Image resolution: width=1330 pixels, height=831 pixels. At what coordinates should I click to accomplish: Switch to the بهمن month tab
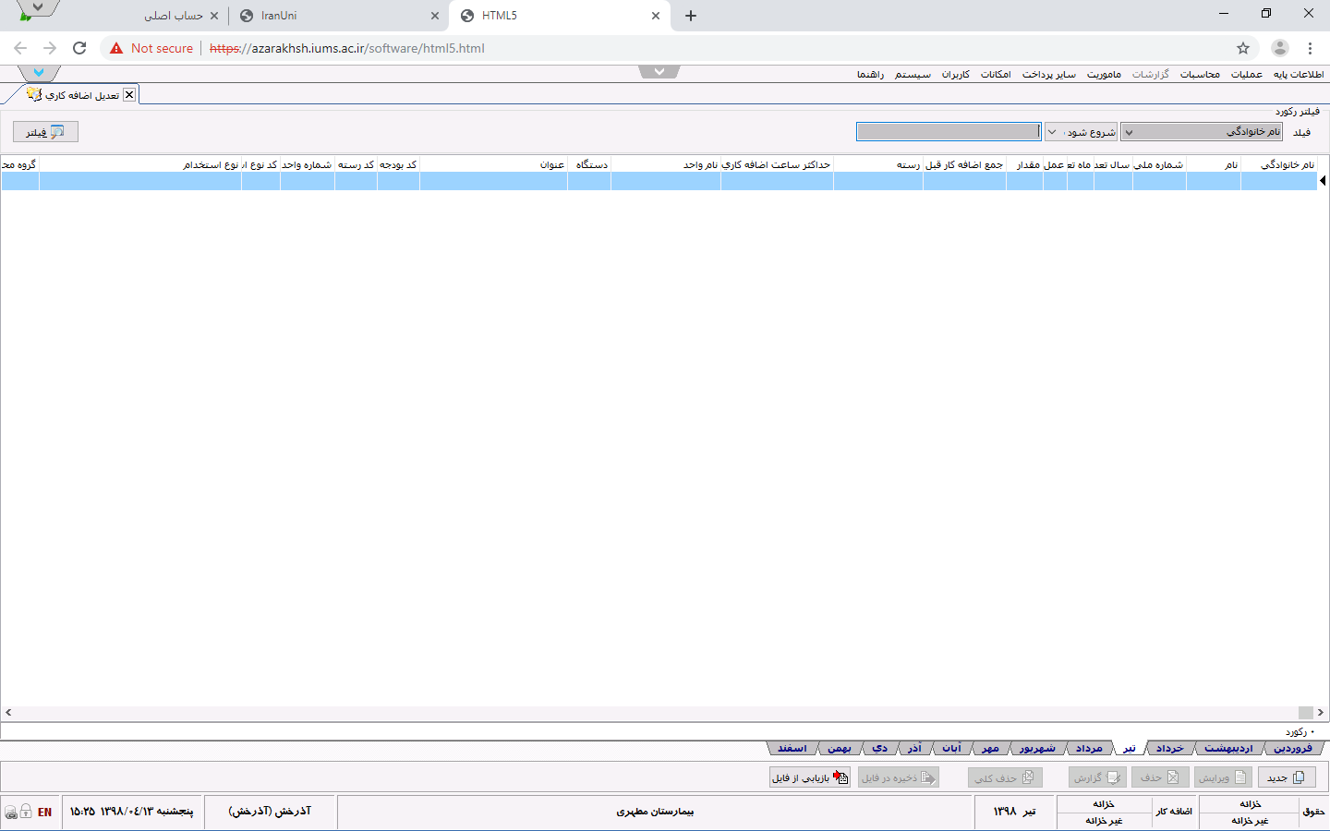(839, 748)
